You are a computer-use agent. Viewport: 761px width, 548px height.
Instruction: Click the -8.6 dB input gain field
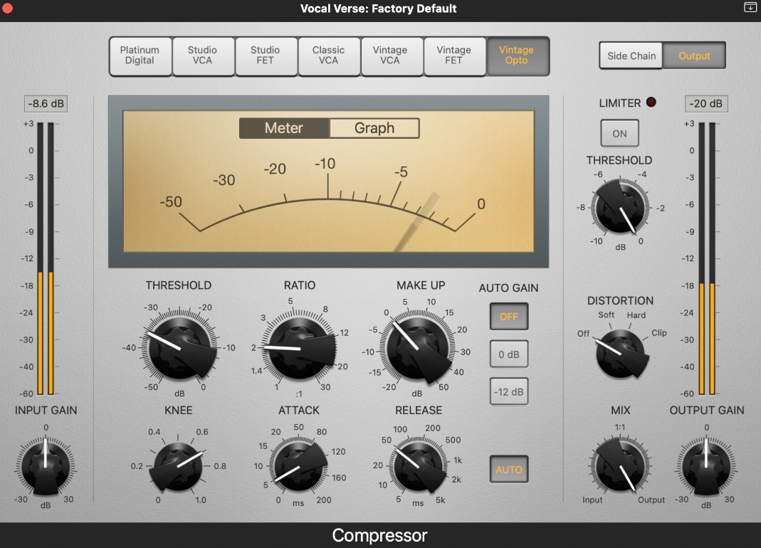click(x=46, y=103)
